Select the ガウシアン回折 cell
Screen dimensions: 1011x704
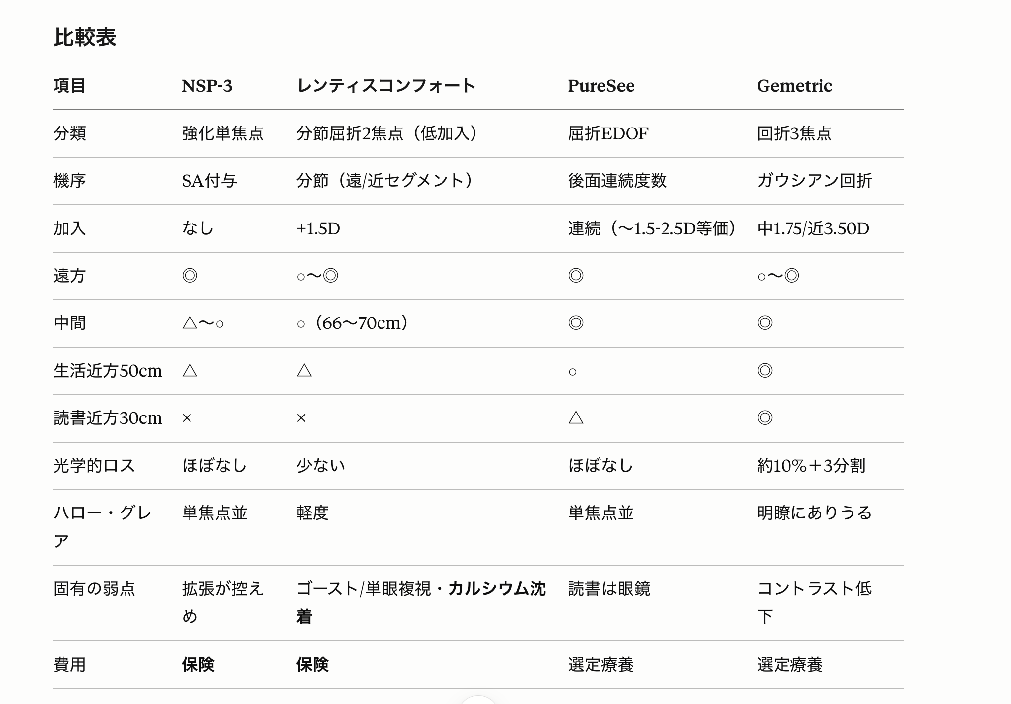pyautogui.click(x=815, y=181)
